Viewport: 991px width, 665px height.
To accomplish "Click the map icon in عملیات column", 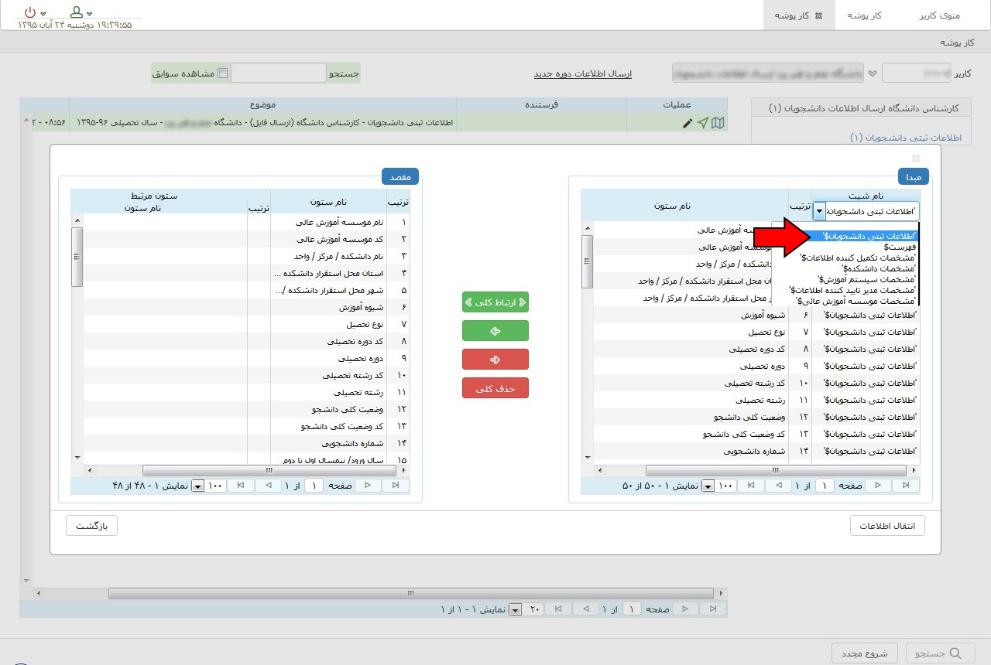I will click(718, 123).
